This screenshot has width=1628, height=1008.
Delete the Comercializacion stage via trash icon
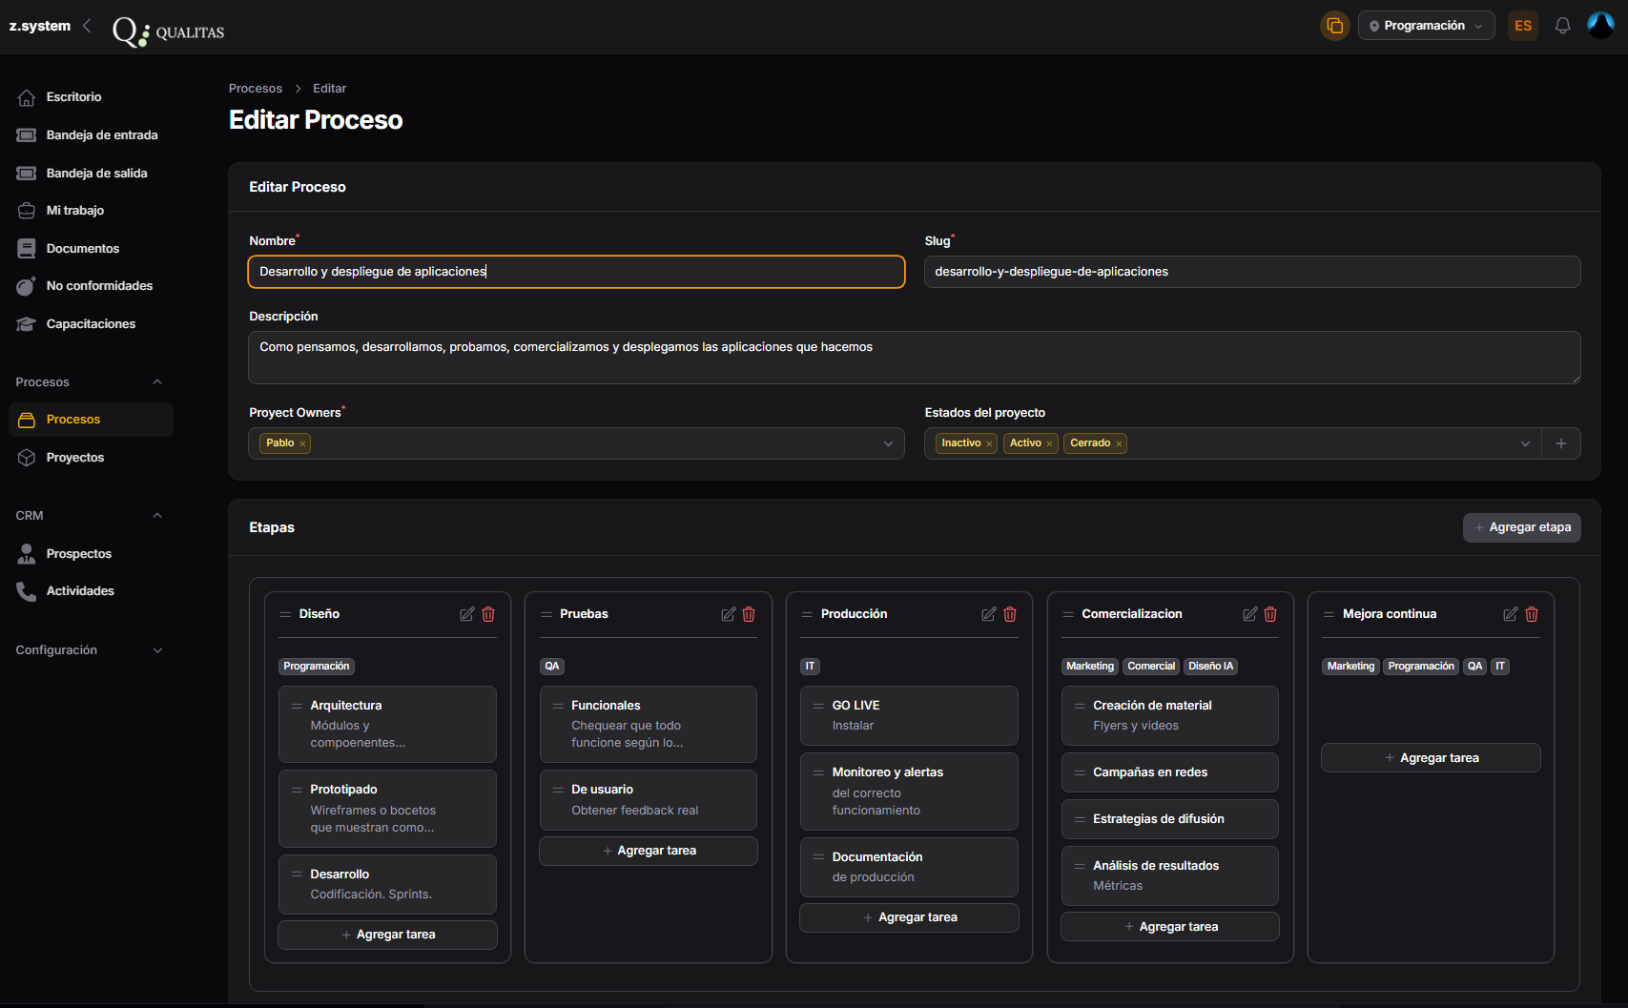(x=1270, y=614)
